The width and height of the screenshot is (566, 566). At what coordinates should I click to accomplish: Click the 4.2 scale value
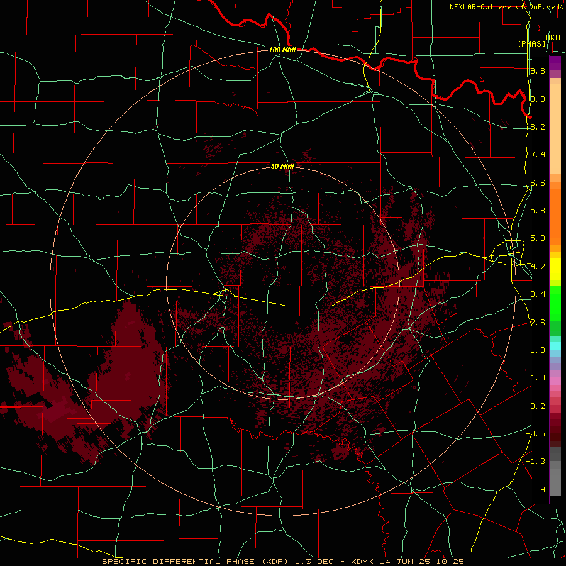tap(538, 267)
